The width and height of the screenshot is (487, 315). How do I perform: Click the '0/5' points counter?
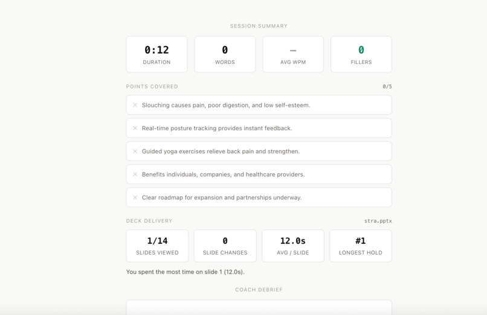[387, 86]
